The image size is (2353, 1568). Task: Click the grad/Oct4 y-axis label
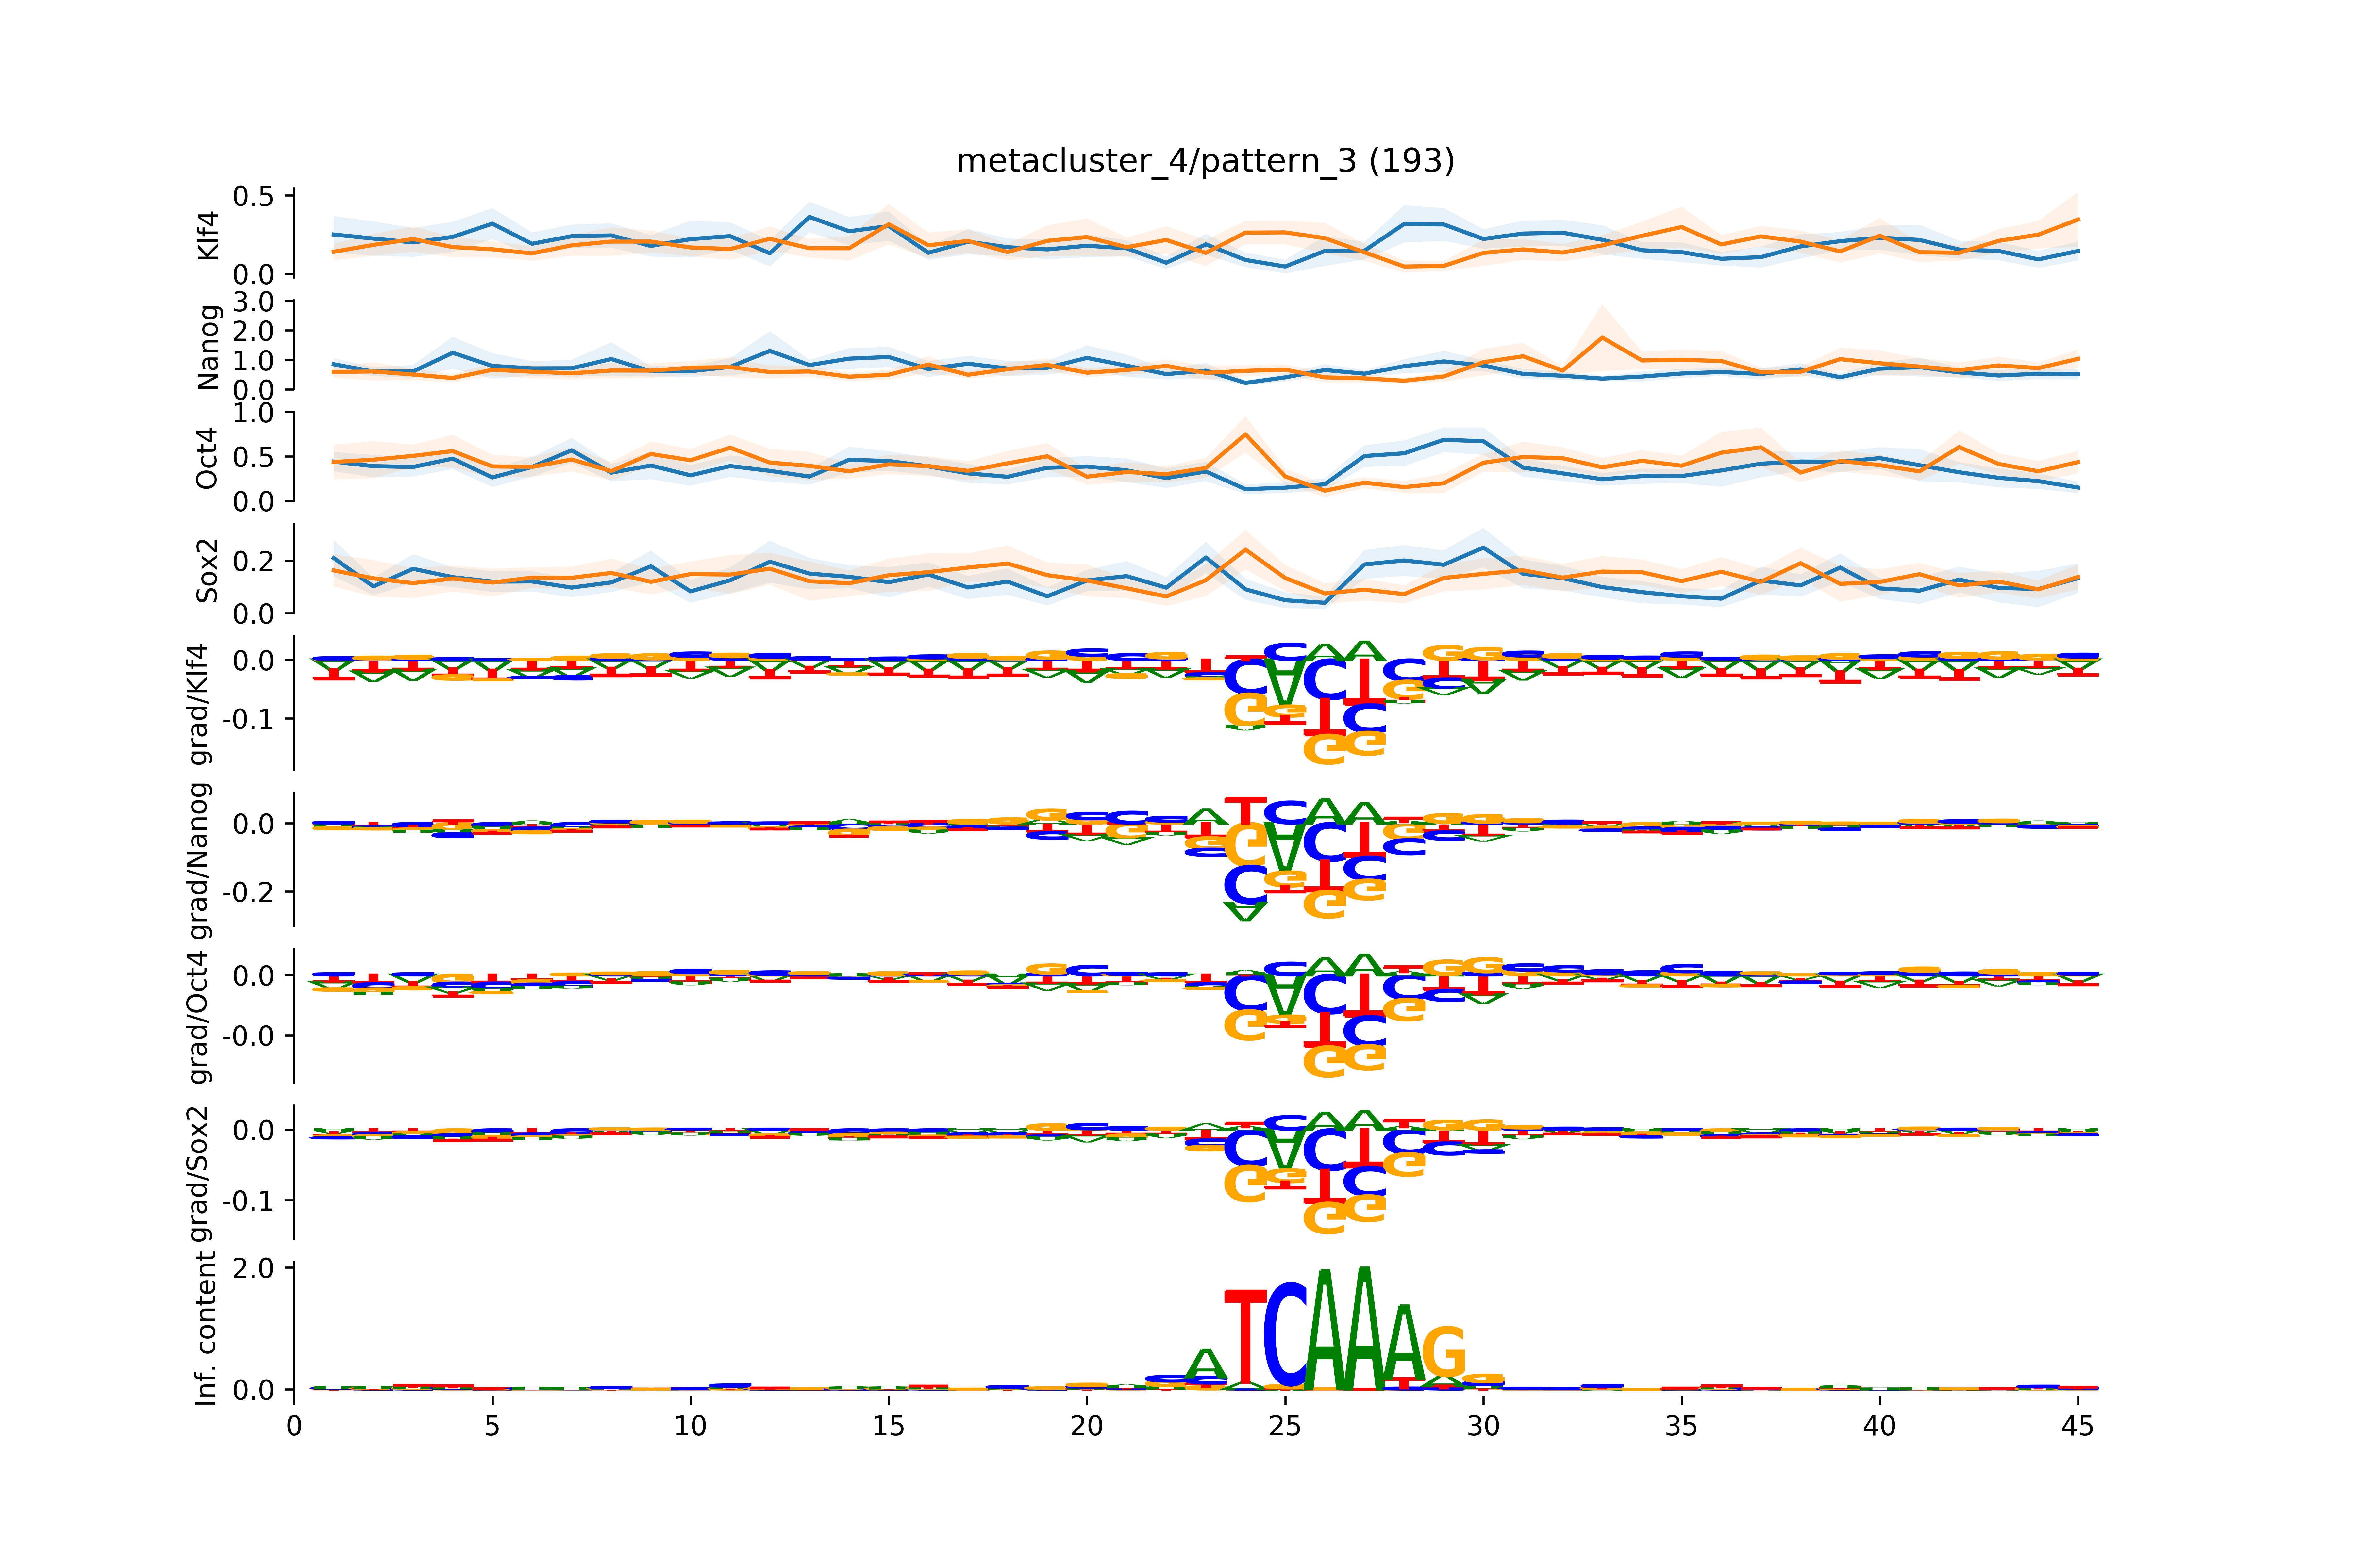[200, 1017]
